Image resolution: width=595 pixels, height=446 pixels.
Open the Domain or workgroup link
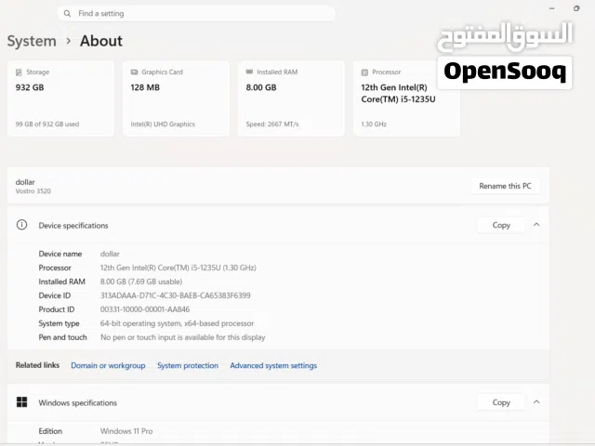tap(108, 365)
